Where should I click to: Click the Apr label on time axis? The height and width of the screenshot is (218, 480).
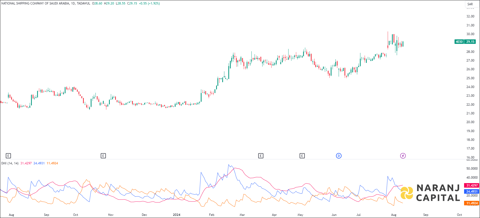[x=274, y=215]
